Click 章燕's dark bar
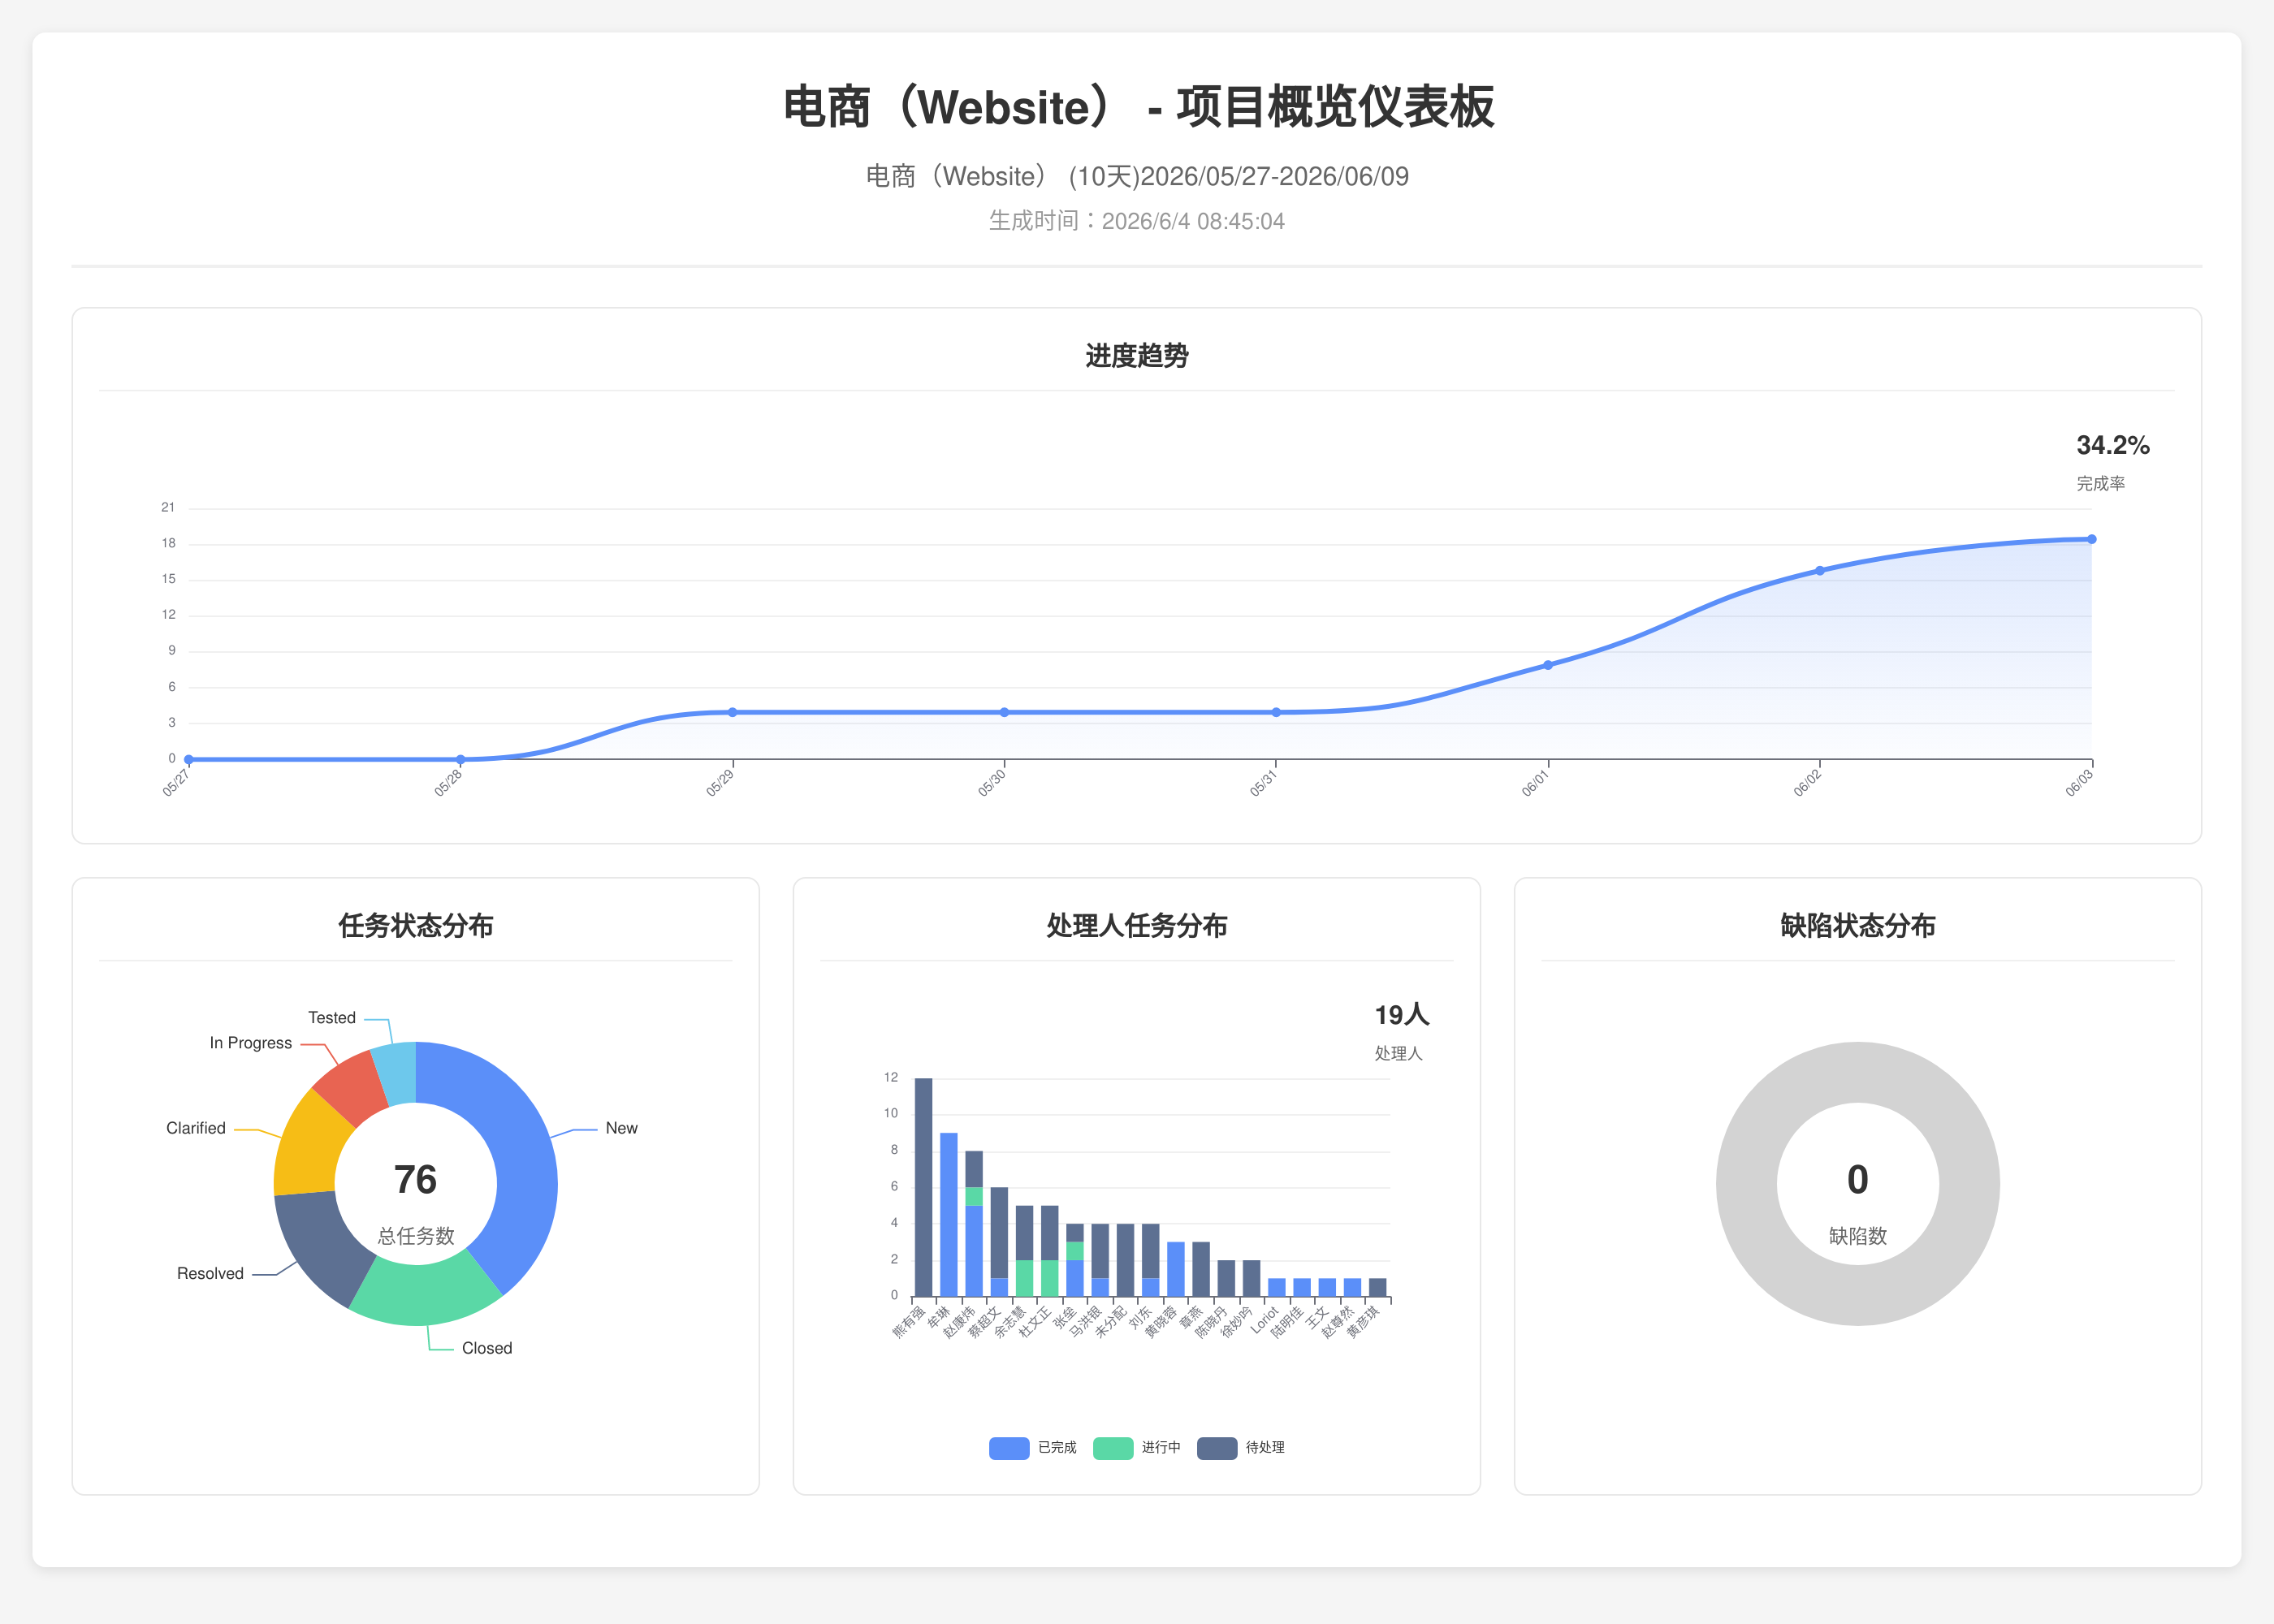The image size is (2274, 1624). 1201,1269
